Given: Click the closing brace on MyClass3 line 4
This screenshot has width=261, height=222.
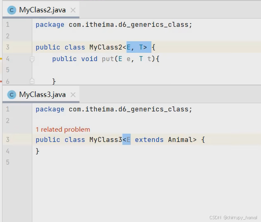Looking at the screenshot, I should coord(38,151).
